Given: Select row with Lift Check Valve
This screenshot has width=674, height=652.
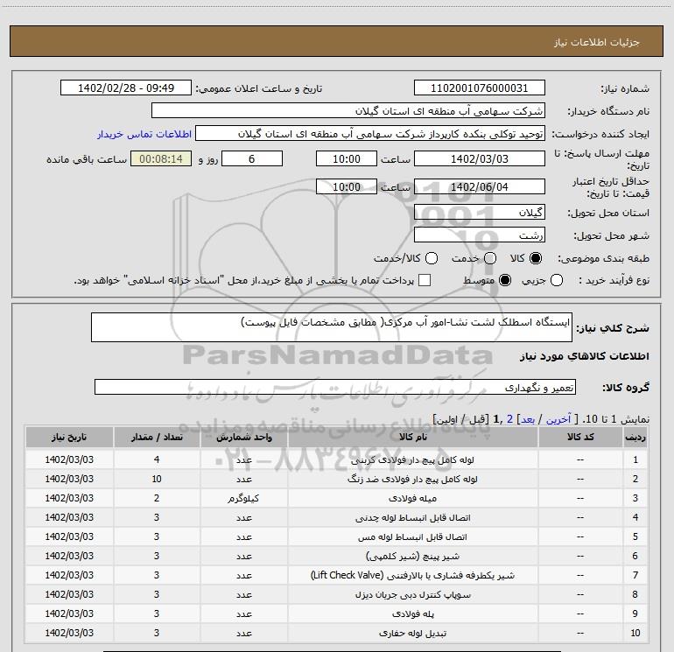Looking at the screenshot, I should (336, 575).
